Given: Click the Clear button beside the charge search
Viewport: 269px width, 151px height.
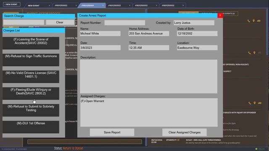Looking at the screenshot, I should coord(60,22).
